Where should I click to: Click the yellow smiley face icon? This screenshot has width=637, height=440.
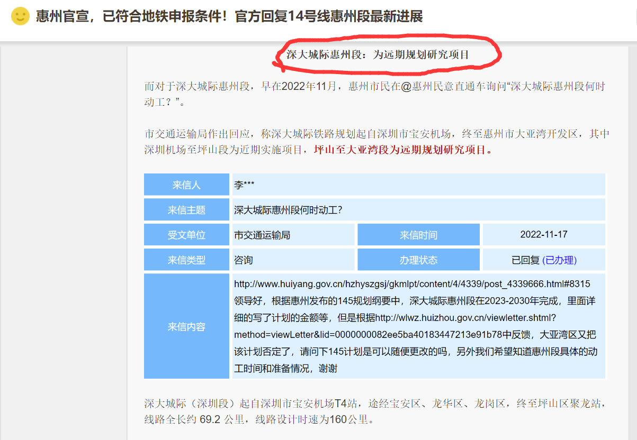click(20, 16)
